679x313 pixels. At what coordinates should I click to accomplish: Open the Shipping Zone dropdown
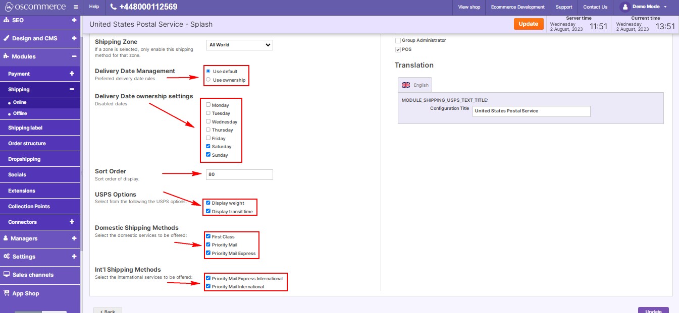[x=239, y=45]
